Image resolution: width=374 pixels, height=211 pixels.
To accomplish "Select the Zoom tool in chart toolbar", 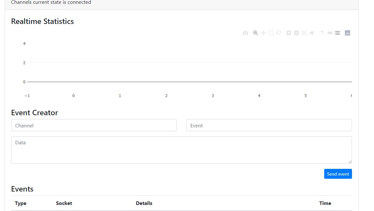I will (255, 33).
